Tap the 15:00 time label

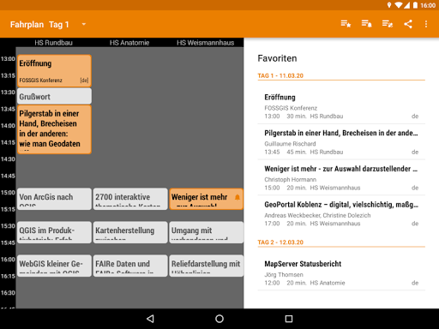tap(8, 193)
